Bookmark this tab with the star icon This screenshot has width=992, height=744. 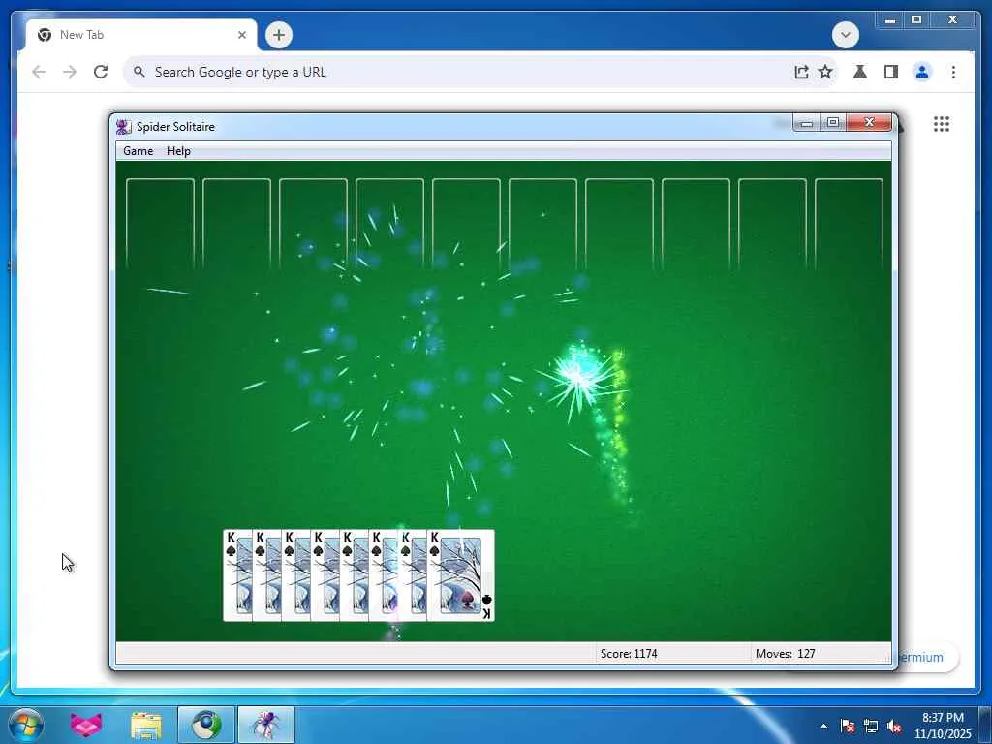(825, 72)
